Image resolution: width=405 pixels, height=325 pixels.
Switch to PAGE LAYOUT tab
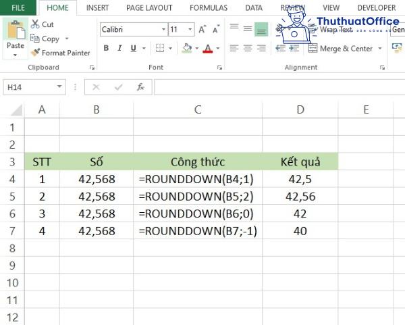[149, 7]
